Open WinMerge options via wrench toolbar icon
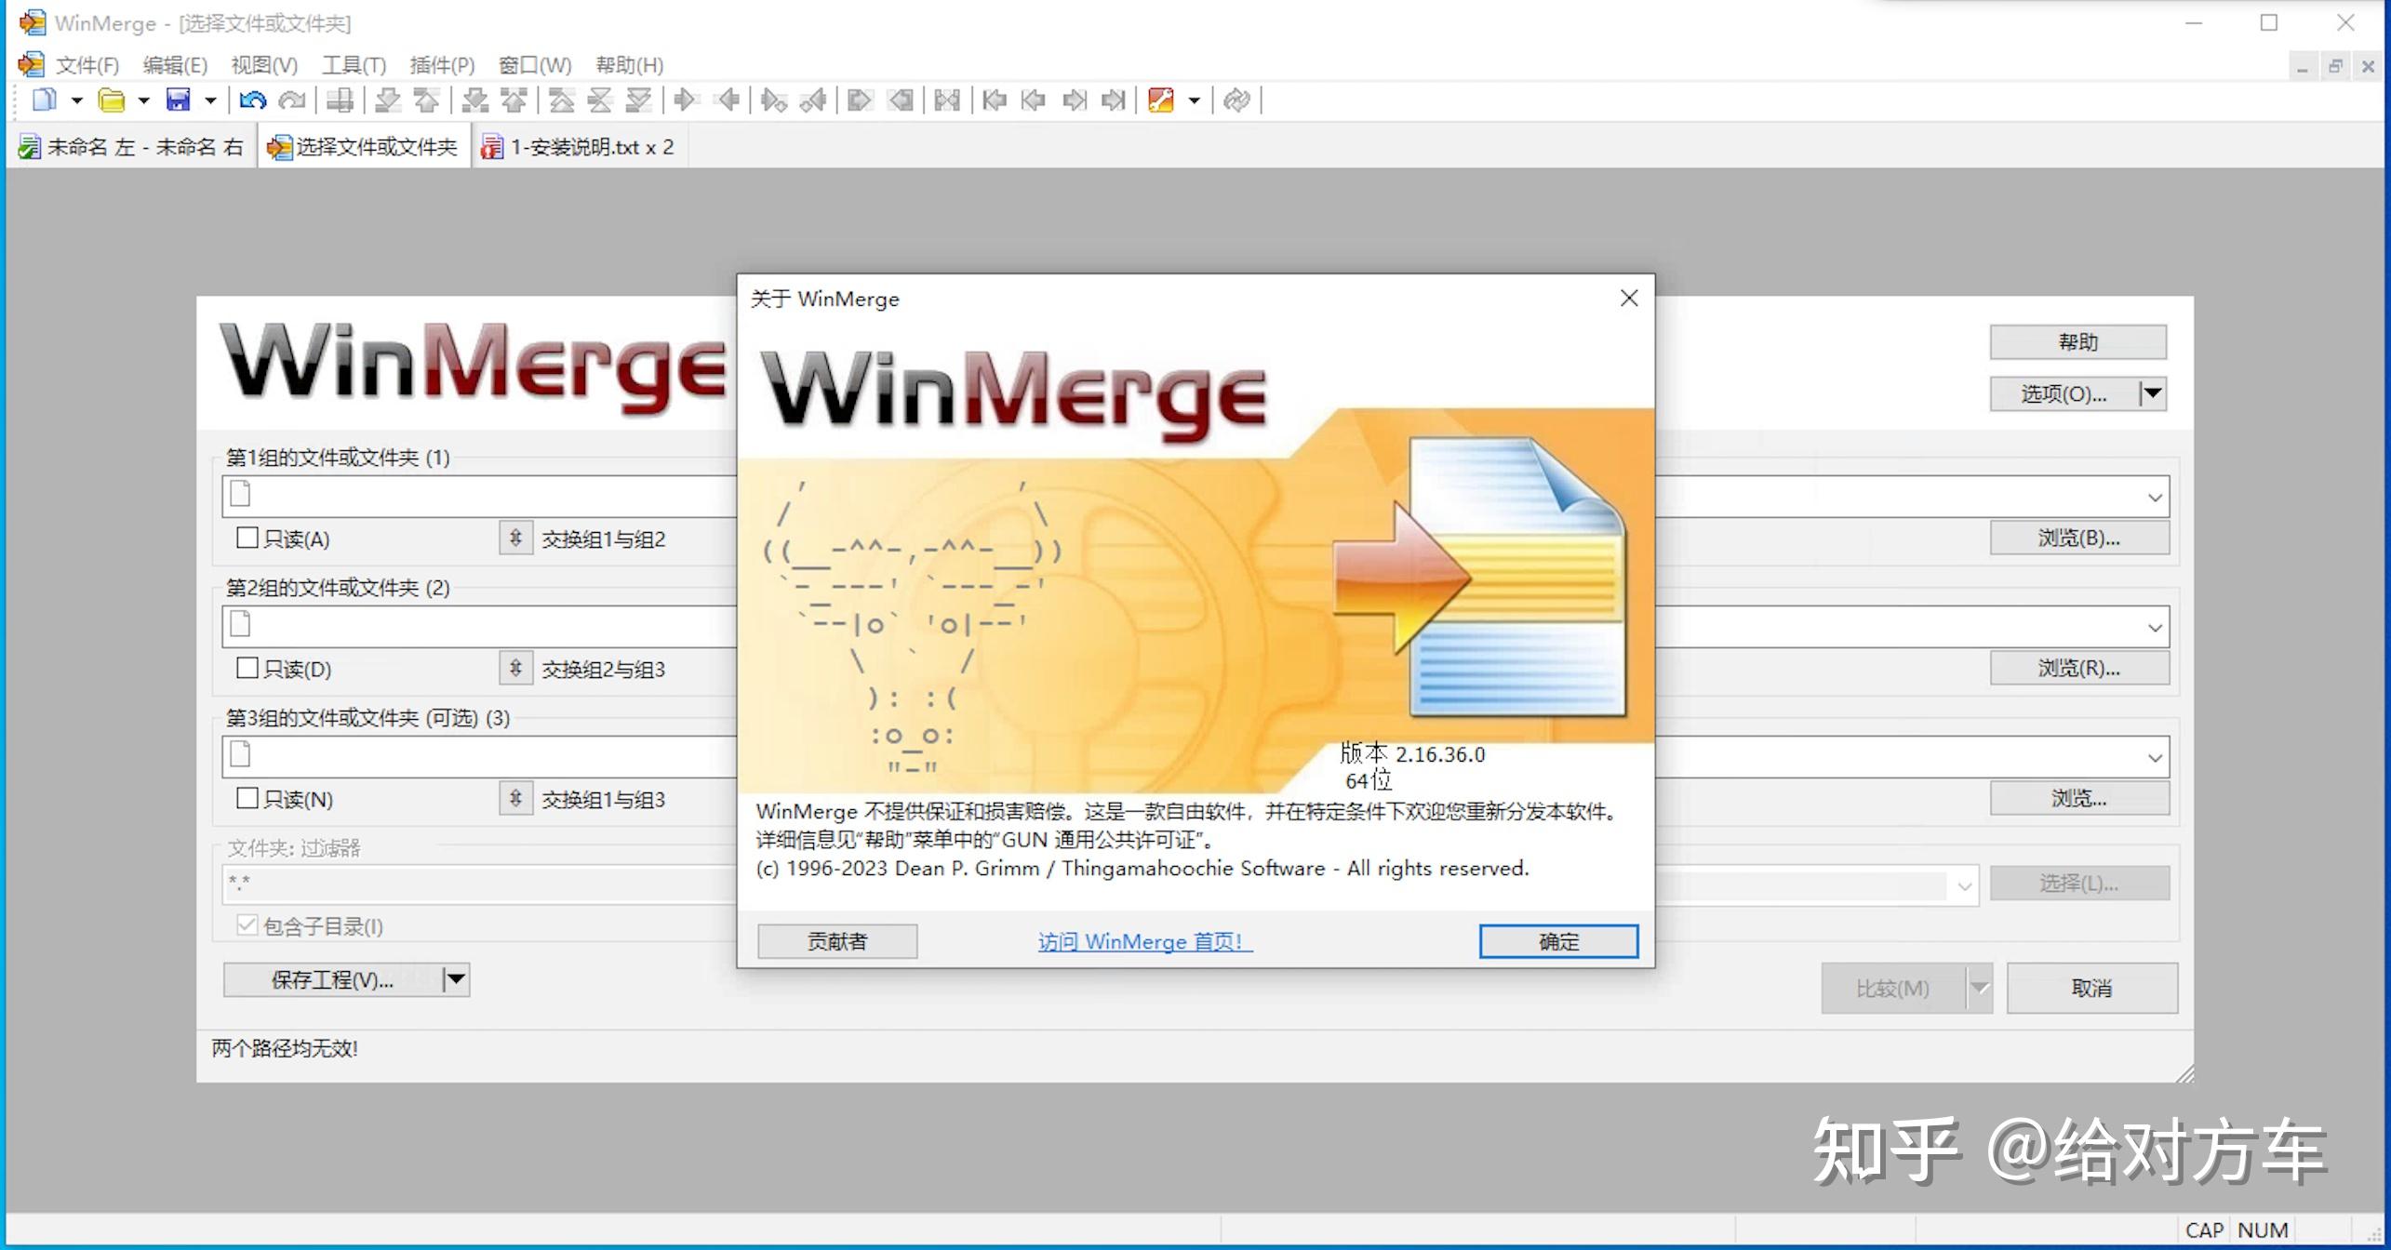 [x=1160, y=100]
